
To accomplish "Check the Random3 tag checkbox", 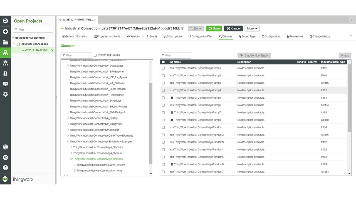I will [163, 142].
